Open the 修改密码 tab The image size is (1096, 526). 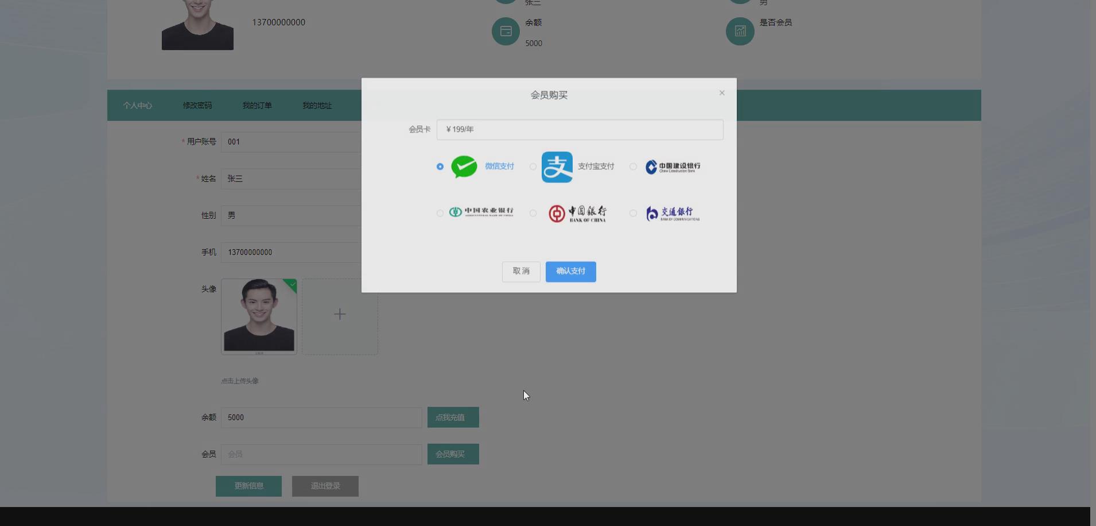pos(197,105)
